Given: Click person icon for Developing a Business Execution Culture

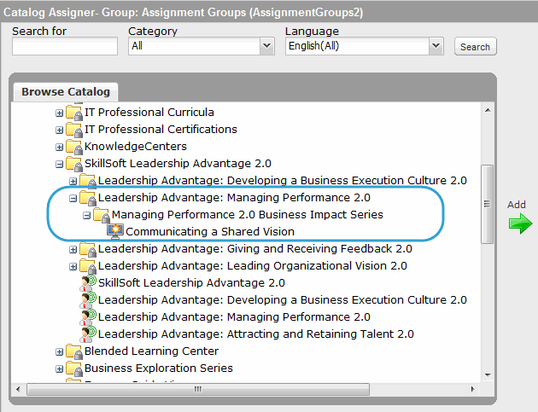Looking at the screenshot, I should [x=88, y=300].
